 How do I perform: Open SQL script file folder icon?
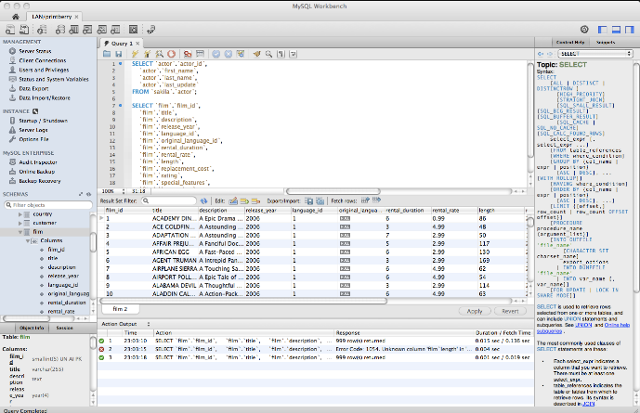click(108, 55)
